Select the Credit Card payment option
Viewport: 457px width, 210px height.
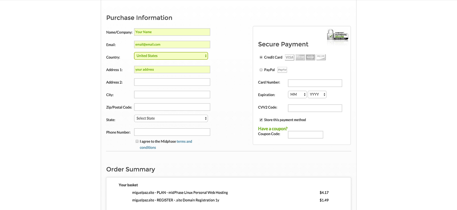[261, 57]
